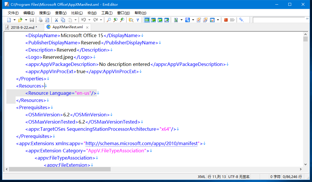Click the XML file type in status bar
The width and height of the screenshot is (312, 182).
(x=201, y=177)
